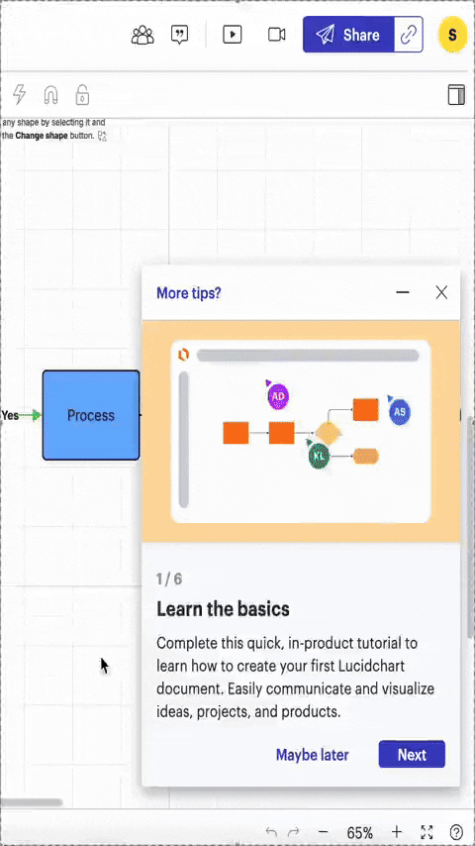Toggle the lock padlock icon
The height and width of the screenshot is (846, 475).
pos(82,94)
